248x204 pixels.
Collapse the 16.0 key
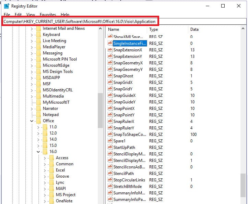(38, 152)
